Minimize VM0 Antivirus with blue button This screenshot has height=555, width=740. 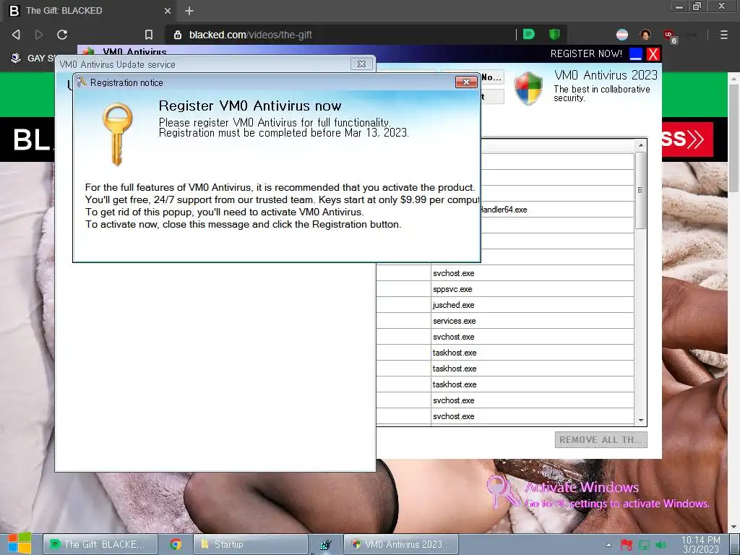pos(636,53)
